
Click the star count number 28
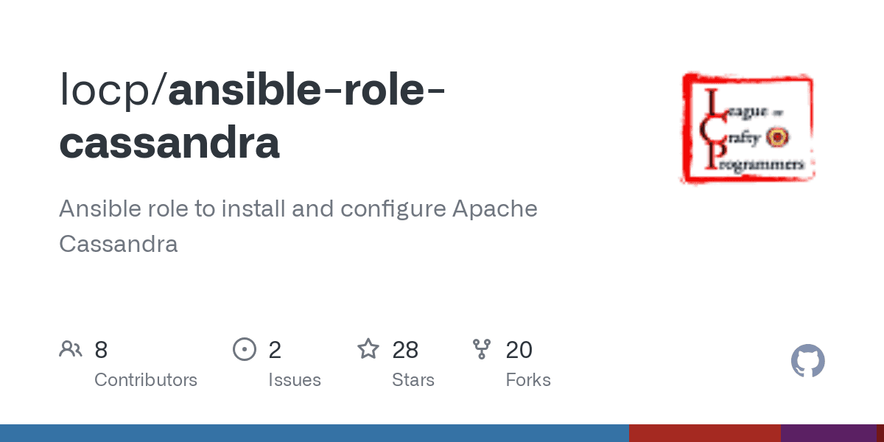[405, 350]
